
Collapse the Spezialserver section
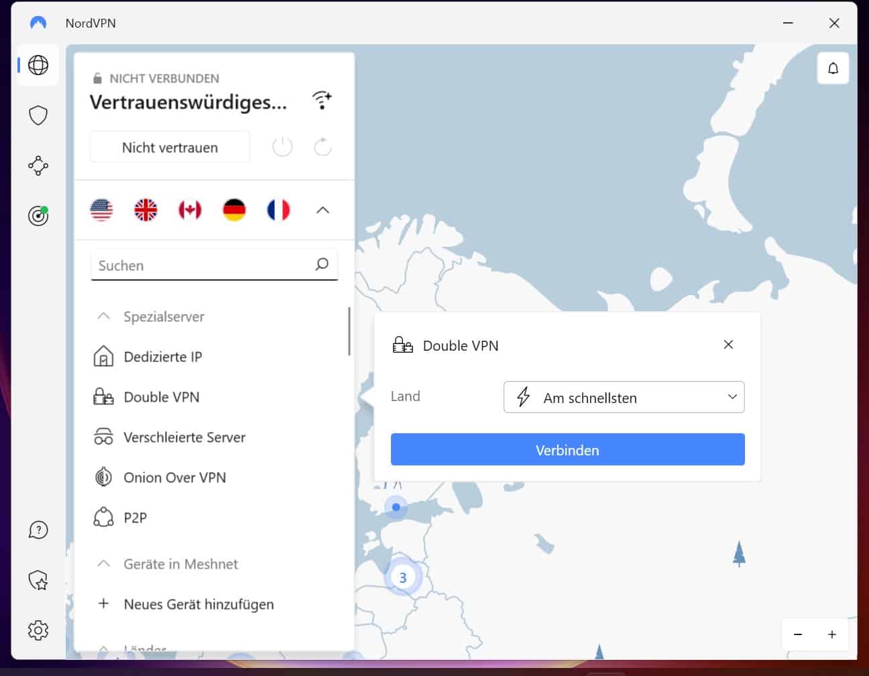click(103, 316)
